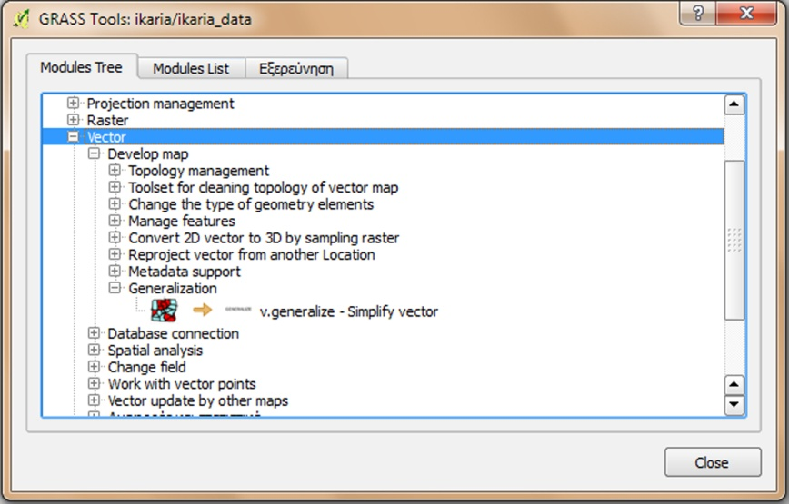Expand Topology management

(x=115, y=171)
